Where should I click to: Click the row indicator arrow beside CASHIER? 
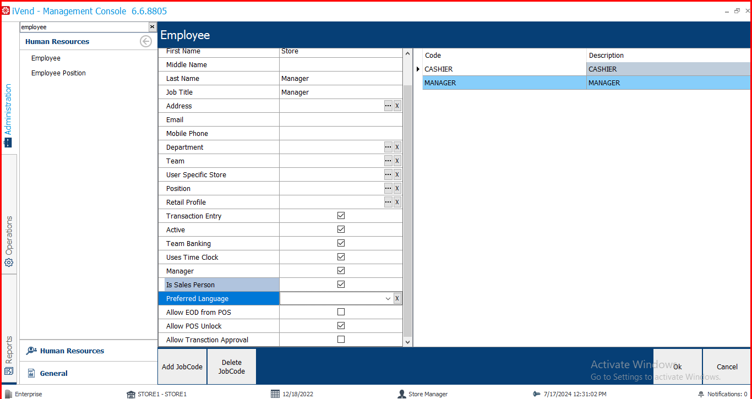pyautogui.click(x=418, y=69)
